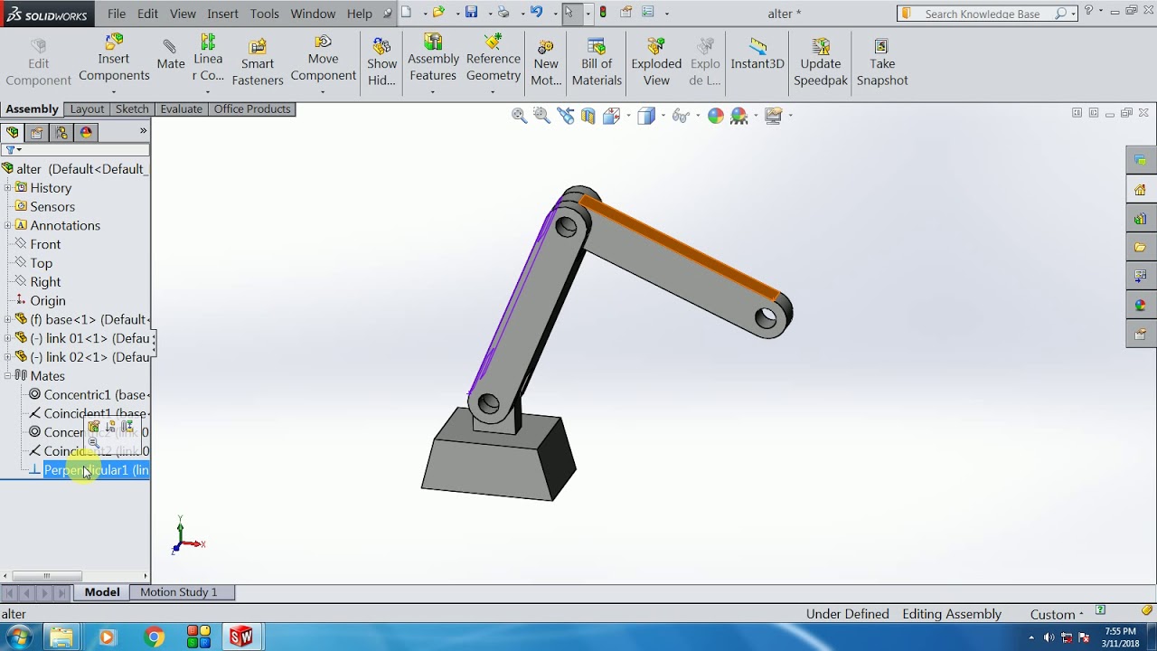Toggle Instant3D mode on or off
Viewport: 1157px width, 651px height.
pyautogui.click(x=757, y=54)
